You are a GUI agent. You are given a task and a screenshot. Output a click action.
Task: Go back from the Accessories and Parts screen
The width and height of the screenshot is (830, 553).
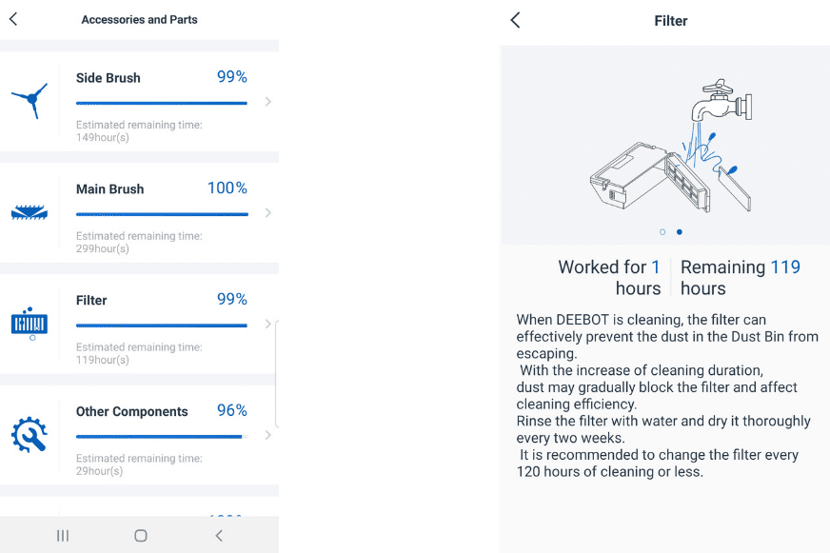(x=13, y=18)
